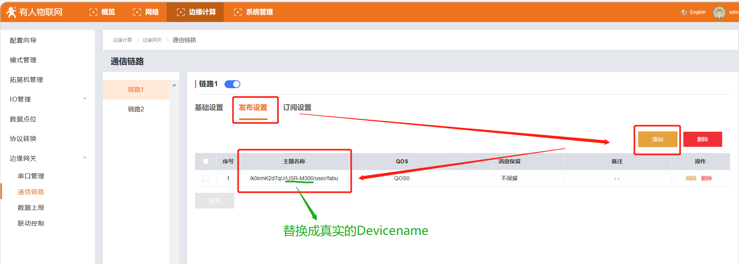Open the admin user avatar
Screen dimensions: 739x264
719,13
